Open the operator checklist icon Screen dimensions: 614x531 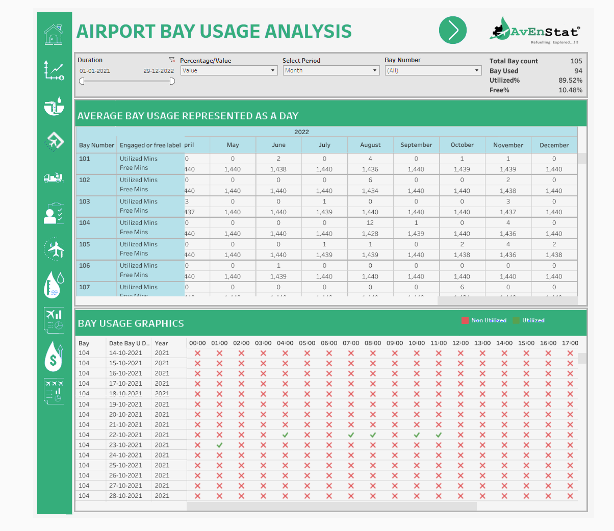point(54,213)
